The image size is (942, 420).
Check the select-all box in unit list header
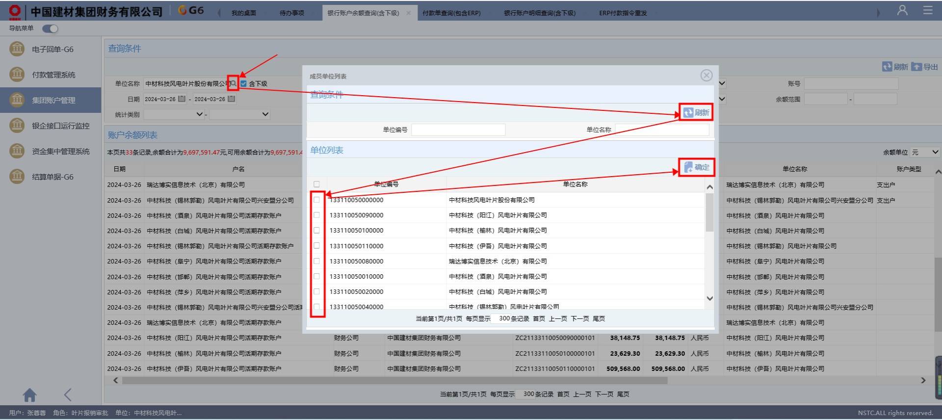[316, 184]
